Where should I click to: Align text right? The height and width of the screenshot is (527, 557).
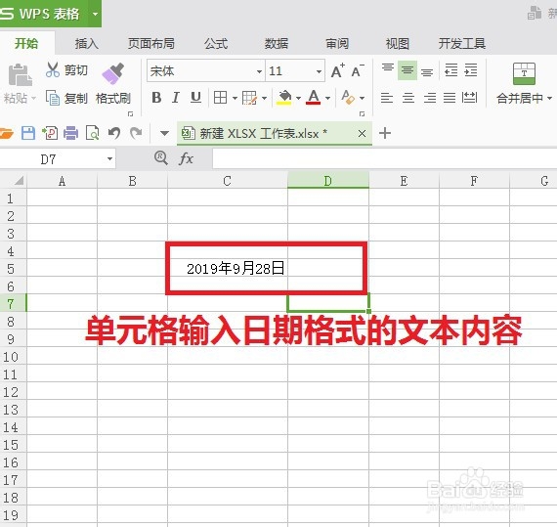tap(429, 98)
